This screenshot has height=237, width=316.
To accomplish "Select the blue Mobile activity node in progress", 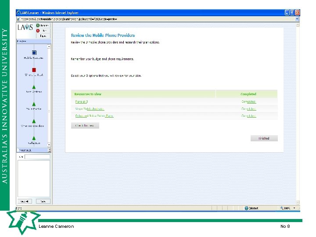I will click(34, 53).
